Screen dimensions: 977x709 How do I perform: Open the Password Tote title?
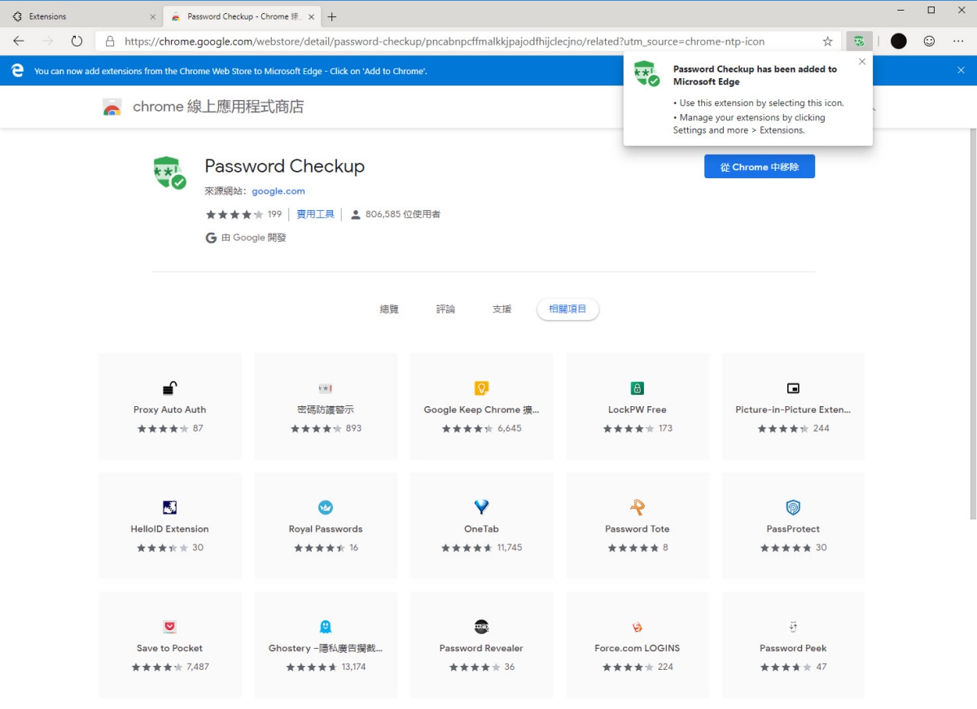pyautogui.click(x=637, y=529)
